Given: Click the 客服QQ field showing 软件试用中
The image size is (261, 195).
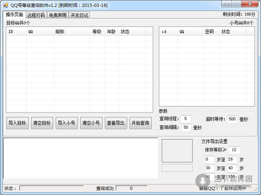Looking at the screenshot, I should [x=235, y=188].
